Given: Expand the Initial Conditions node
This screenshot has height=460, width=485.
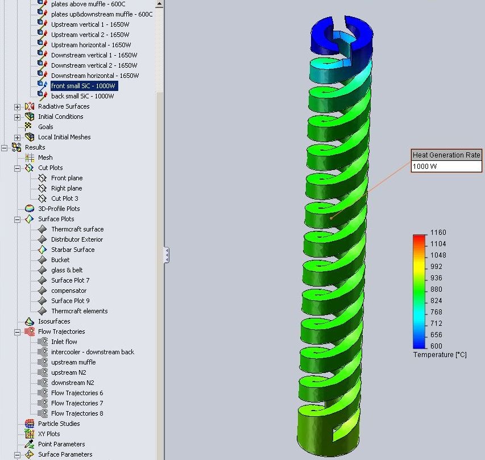Looking at the screenshot, I should 17,117.
